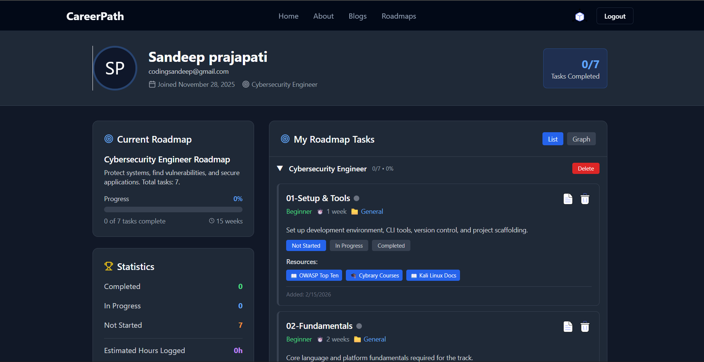Click gray status dot of 02-Fundamentals
Image resolution: width=704 pixels, height=362 pixels.
point(359,326)
